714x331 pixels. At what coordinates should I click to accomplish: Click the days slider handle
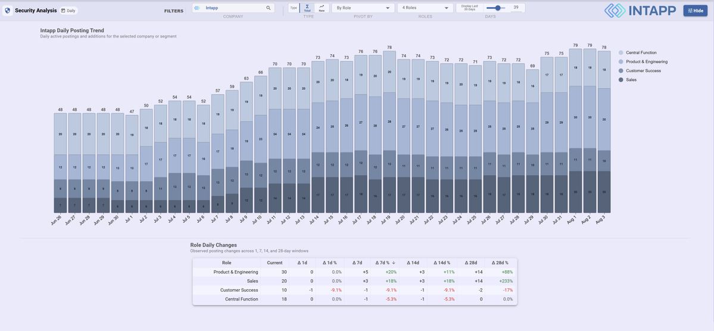(498, 8)
